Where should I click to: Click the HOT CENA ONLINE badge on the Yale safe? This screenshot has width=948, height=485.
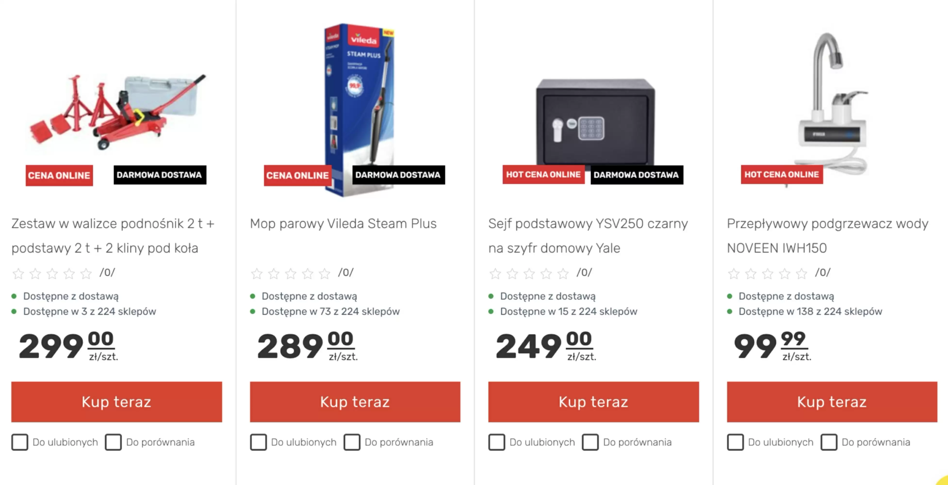[543, 174]
